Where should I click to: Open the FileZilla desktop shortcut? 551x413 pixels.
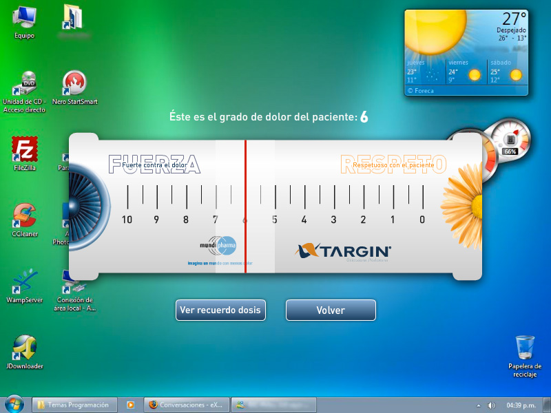[25, 150]
